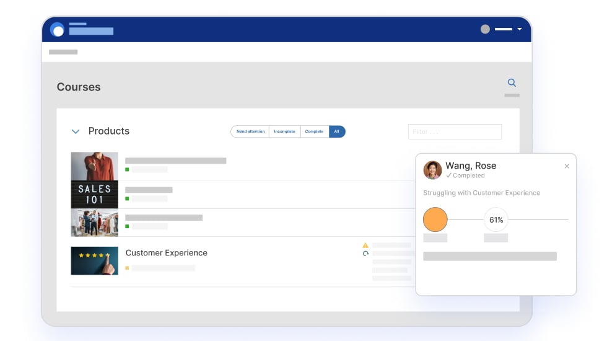The height and width of the screenshot is (341, 607).
Task: Click the search magnifier icon
Action: tap(512, 82)
